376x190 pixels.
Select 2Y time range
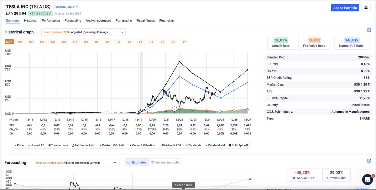[x=173, y=42]
